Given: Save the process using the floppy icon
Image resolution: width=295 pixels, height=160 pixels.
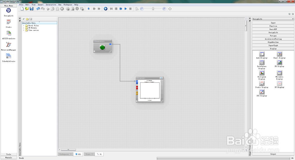Looking at the screenshot, I should tap(32, 9).
